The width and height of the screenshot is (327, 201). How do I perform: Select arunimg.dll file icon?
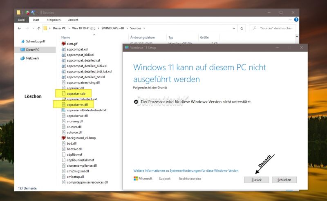pos(64,121)
